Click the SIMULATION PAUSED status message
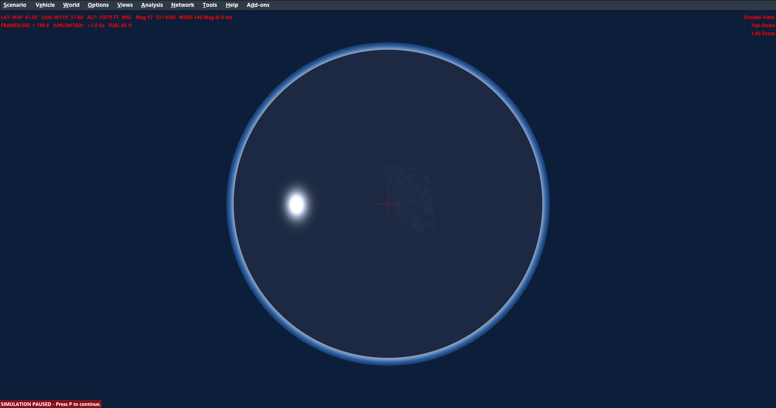The image size is (776, 408). coord(51,404)
